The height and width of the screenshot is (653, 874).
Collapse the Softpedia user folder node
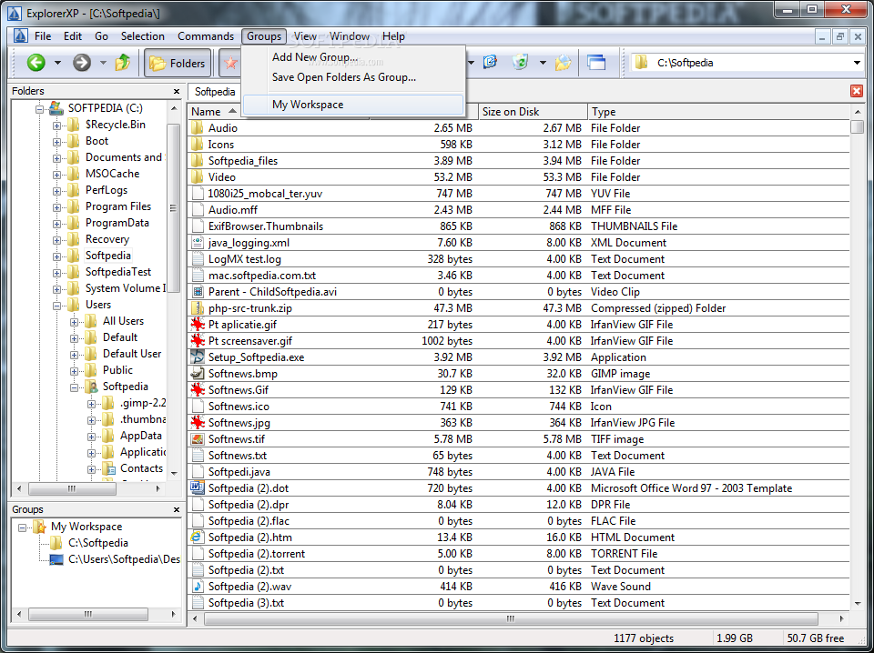[x=74, y=387]
